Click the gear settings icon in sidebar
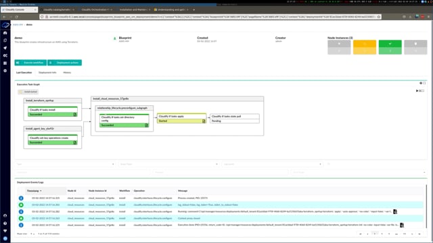Image resolution: width=433 pixels, height=243 pixels. [5, 71]
